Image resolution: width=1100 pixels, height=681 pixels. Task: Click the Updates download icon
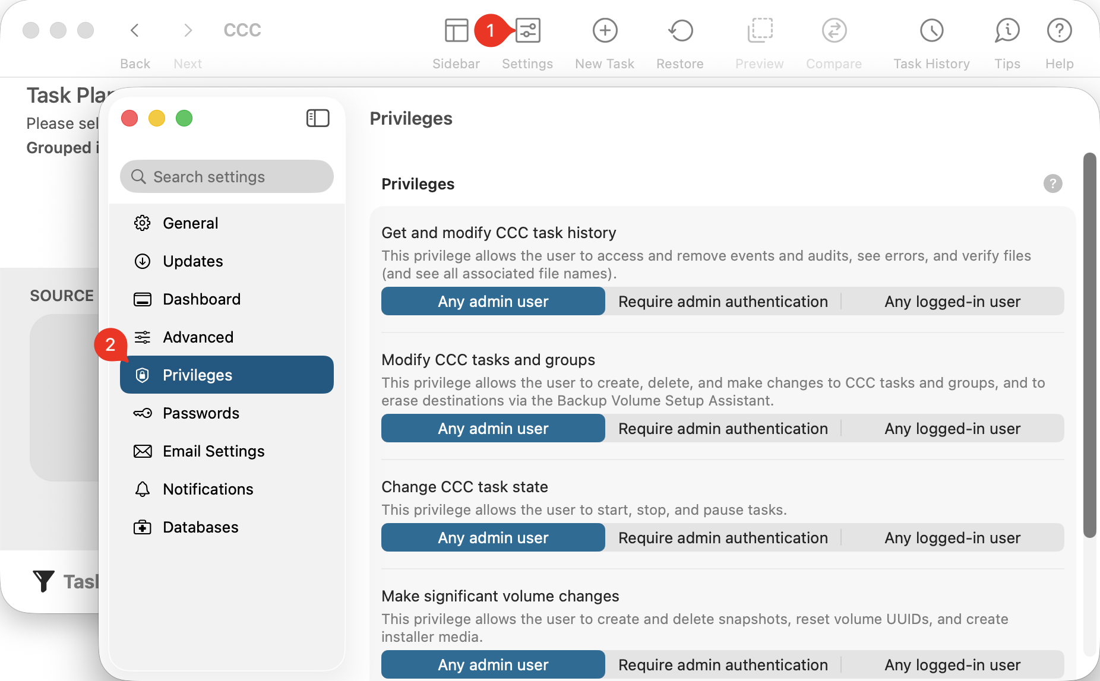click(143, 261)
